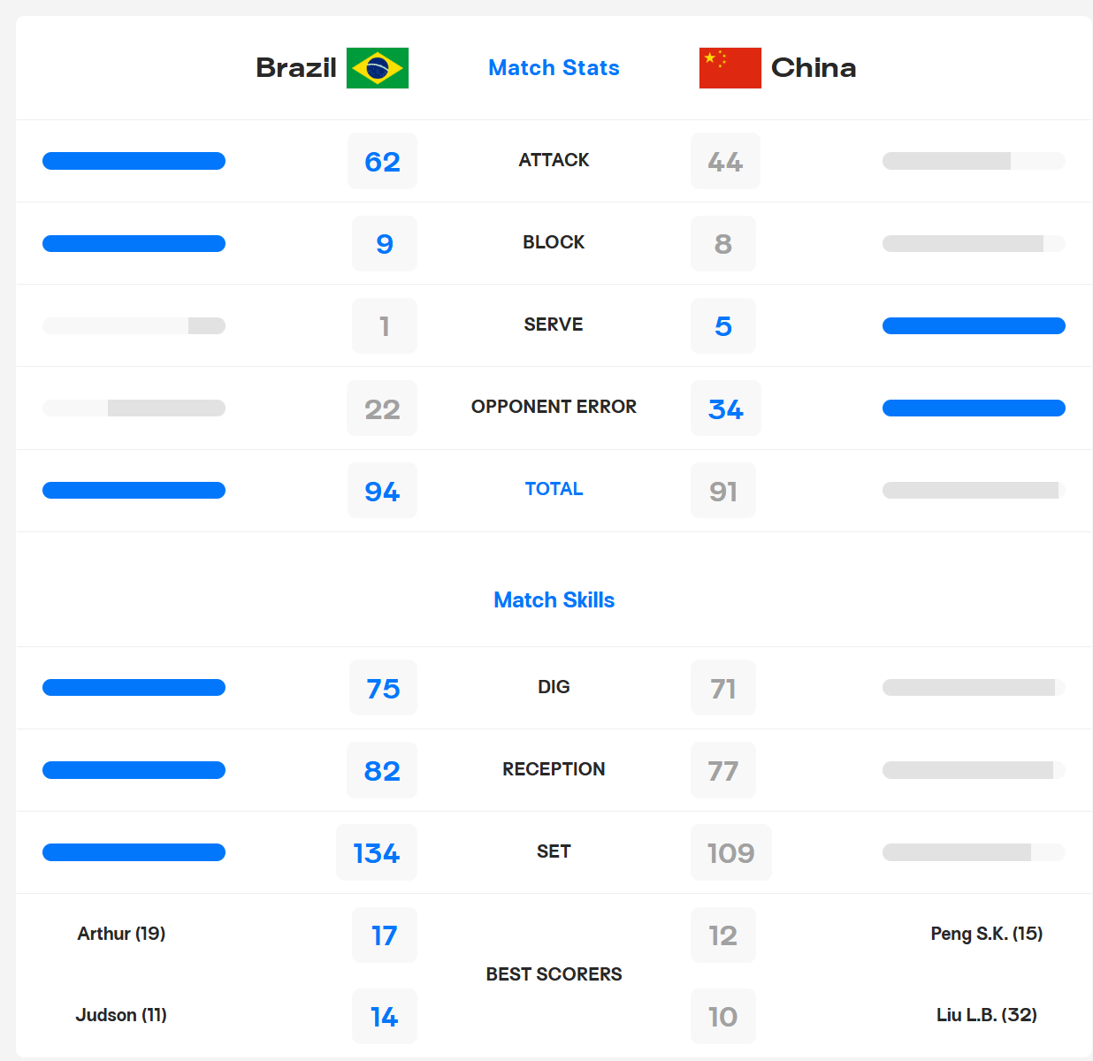Open Liu L.B. (32) player link
The width and height of the screenshot is (1093, 1061).
[987, 1015]
